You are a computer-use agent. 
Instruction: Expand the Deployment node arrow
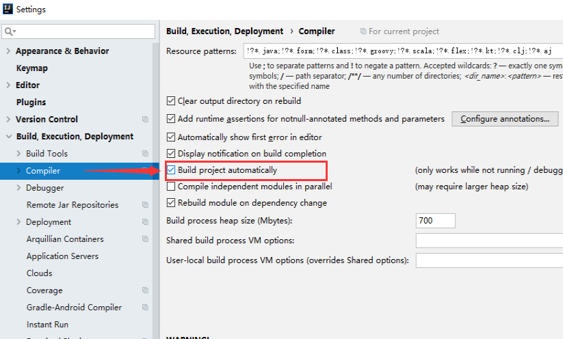click(18, 221)
